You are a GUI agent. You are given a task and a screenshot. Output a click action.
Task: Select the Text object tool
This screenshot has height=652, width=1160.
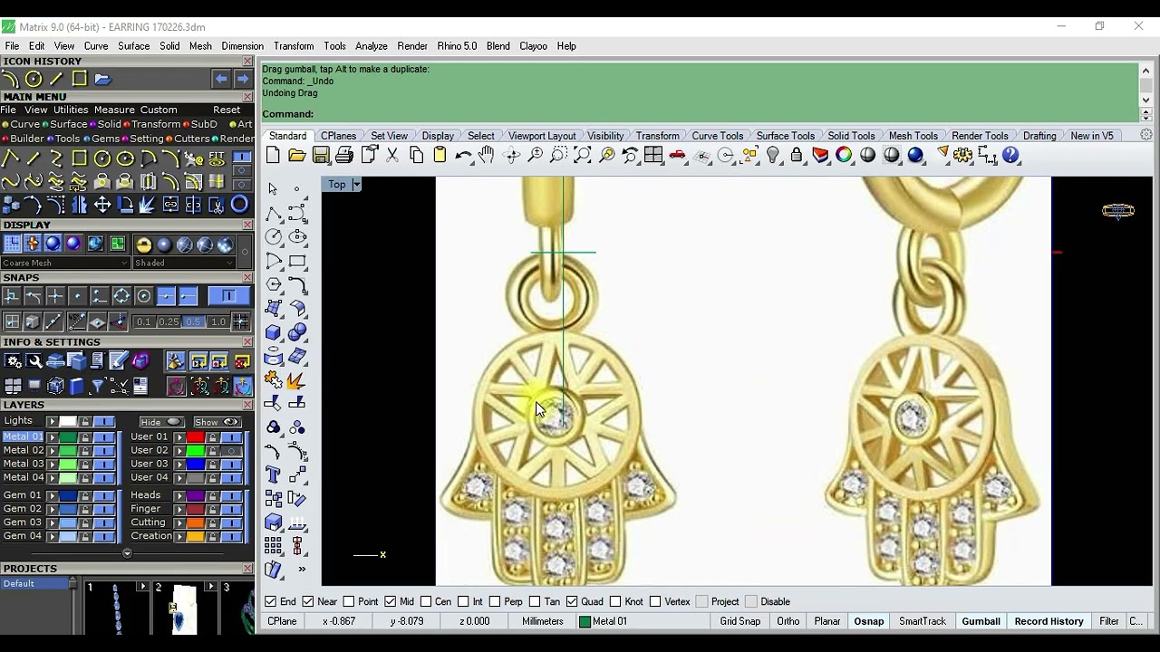(x=274, y=475)
